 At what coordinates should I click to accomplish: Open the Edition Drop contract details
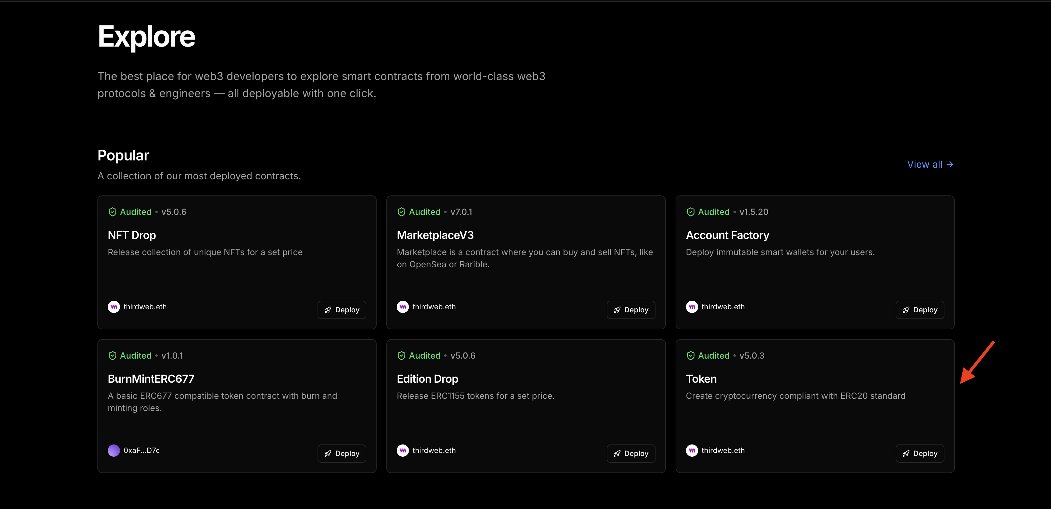(427, 378)
